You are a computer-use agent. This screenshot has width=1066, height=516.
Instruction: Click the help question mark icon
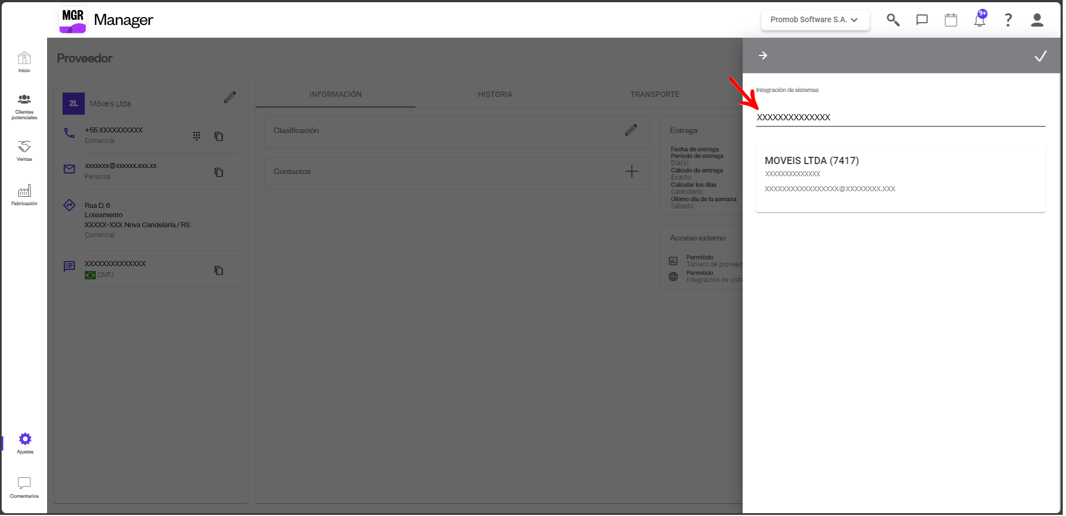(1008, 20)
